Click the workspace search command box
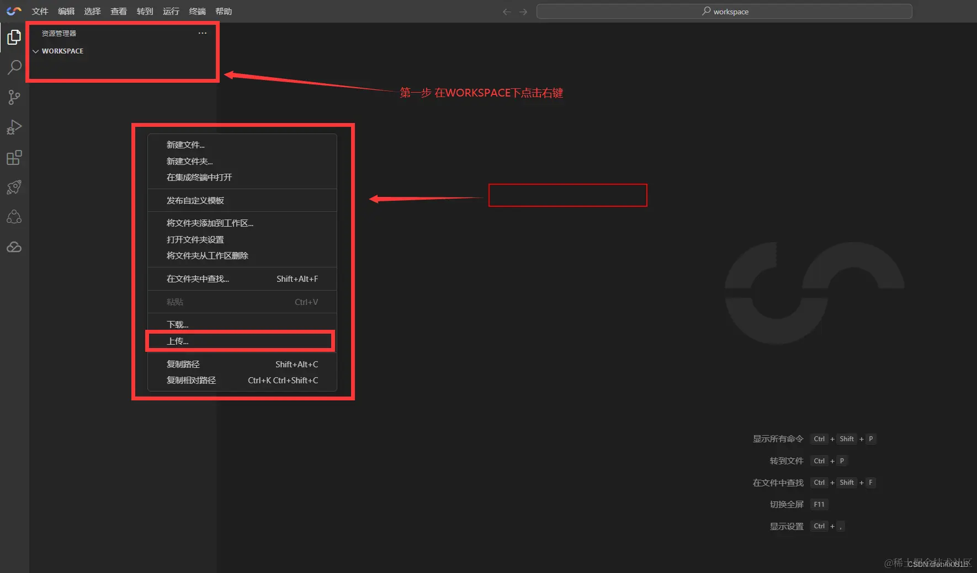The width and height of the screenshot is (977, 573). click(x=724, y=12)
